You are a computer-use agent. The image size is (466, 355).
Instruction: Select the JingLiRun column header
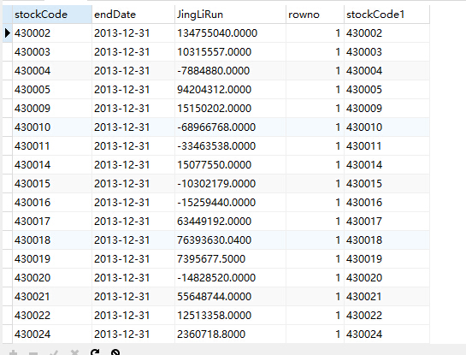[x=230, y=15]
